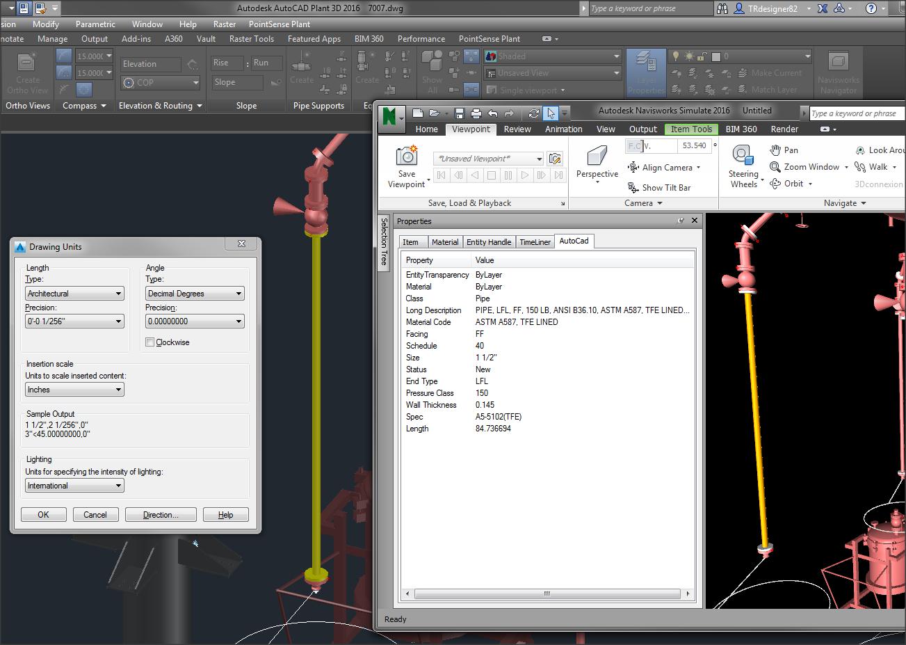Open the PointSense Plant ribbon tab in AutoCAD

pyautogui.click(x=490, y=39)
